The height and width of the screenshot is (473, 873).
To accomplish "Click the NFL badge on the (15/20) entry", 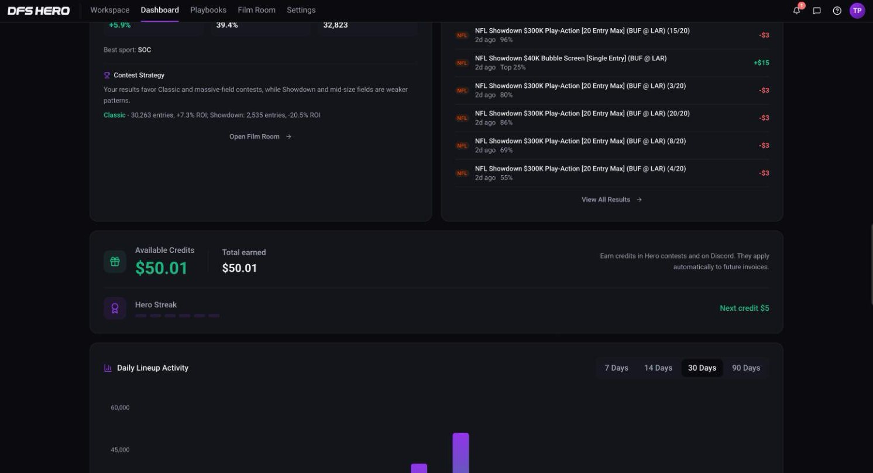I will 462,35.
